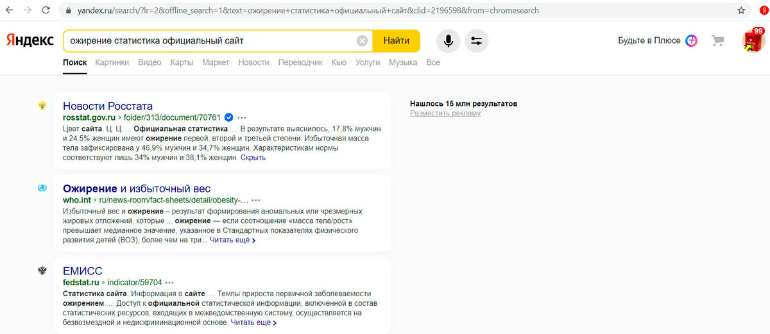Expand the WHO snippet with Читать ещё

click(233, 240)
